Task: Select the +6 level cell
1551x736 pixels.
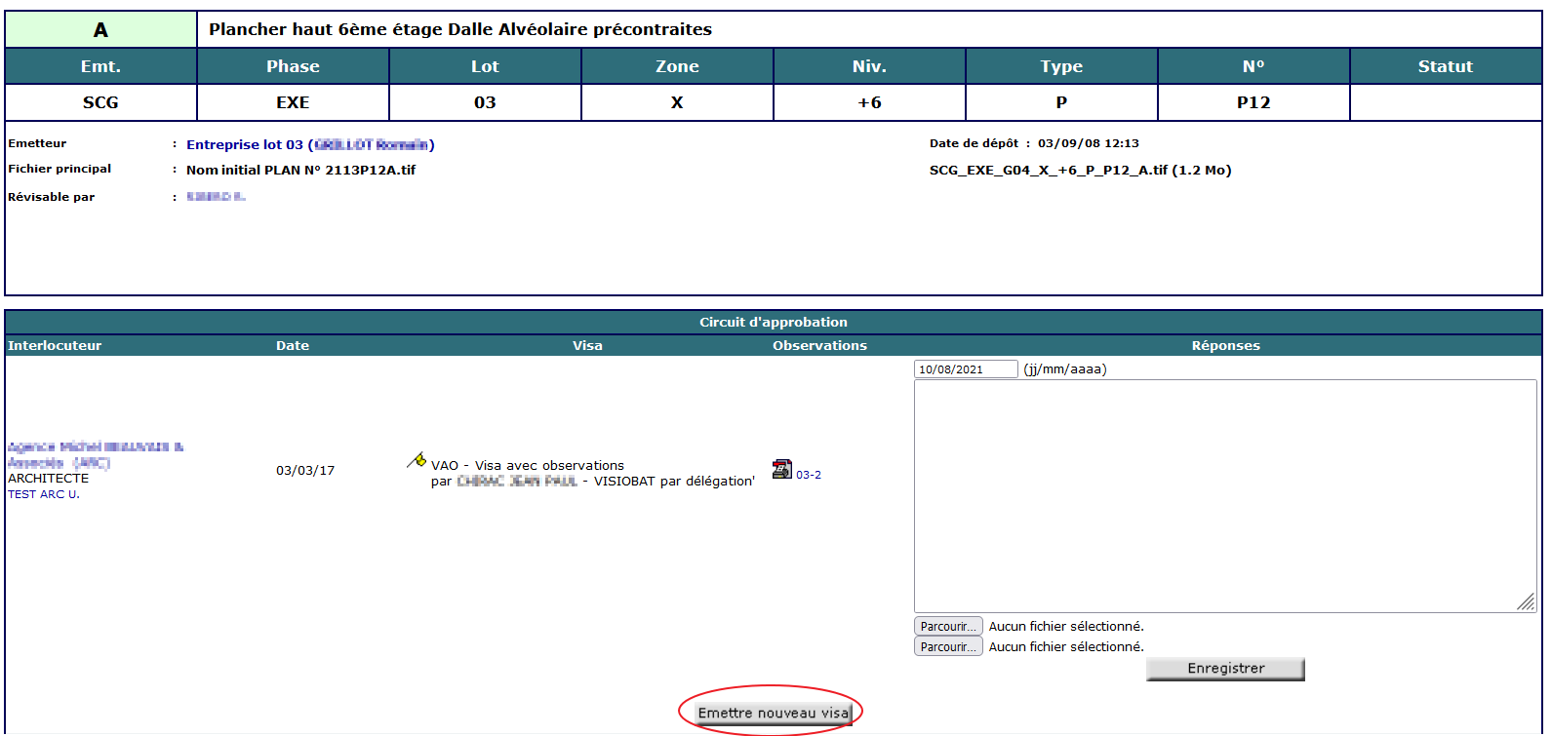Action: [869, 102]
